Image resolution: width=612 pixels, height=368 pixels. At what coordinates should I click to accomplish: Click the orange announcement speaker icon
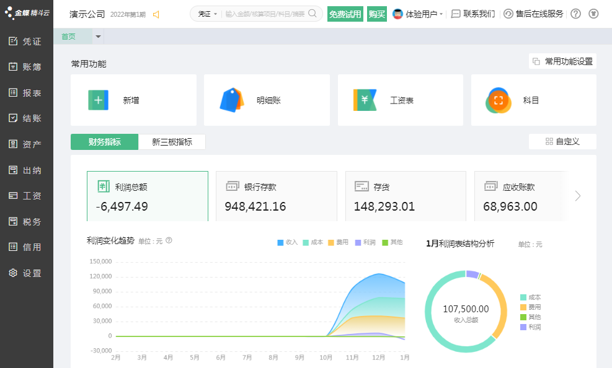tap(156, 15)
